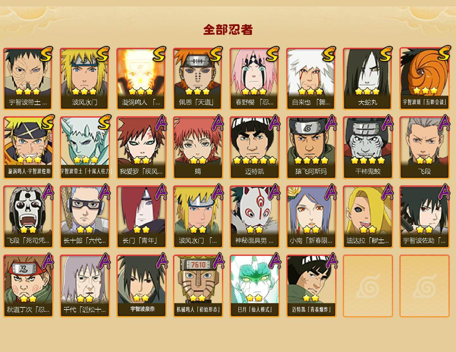Select the 飞段「死司凭血」 masked card
Viewport: 456px width, 352px height.
tap(28, 217)
